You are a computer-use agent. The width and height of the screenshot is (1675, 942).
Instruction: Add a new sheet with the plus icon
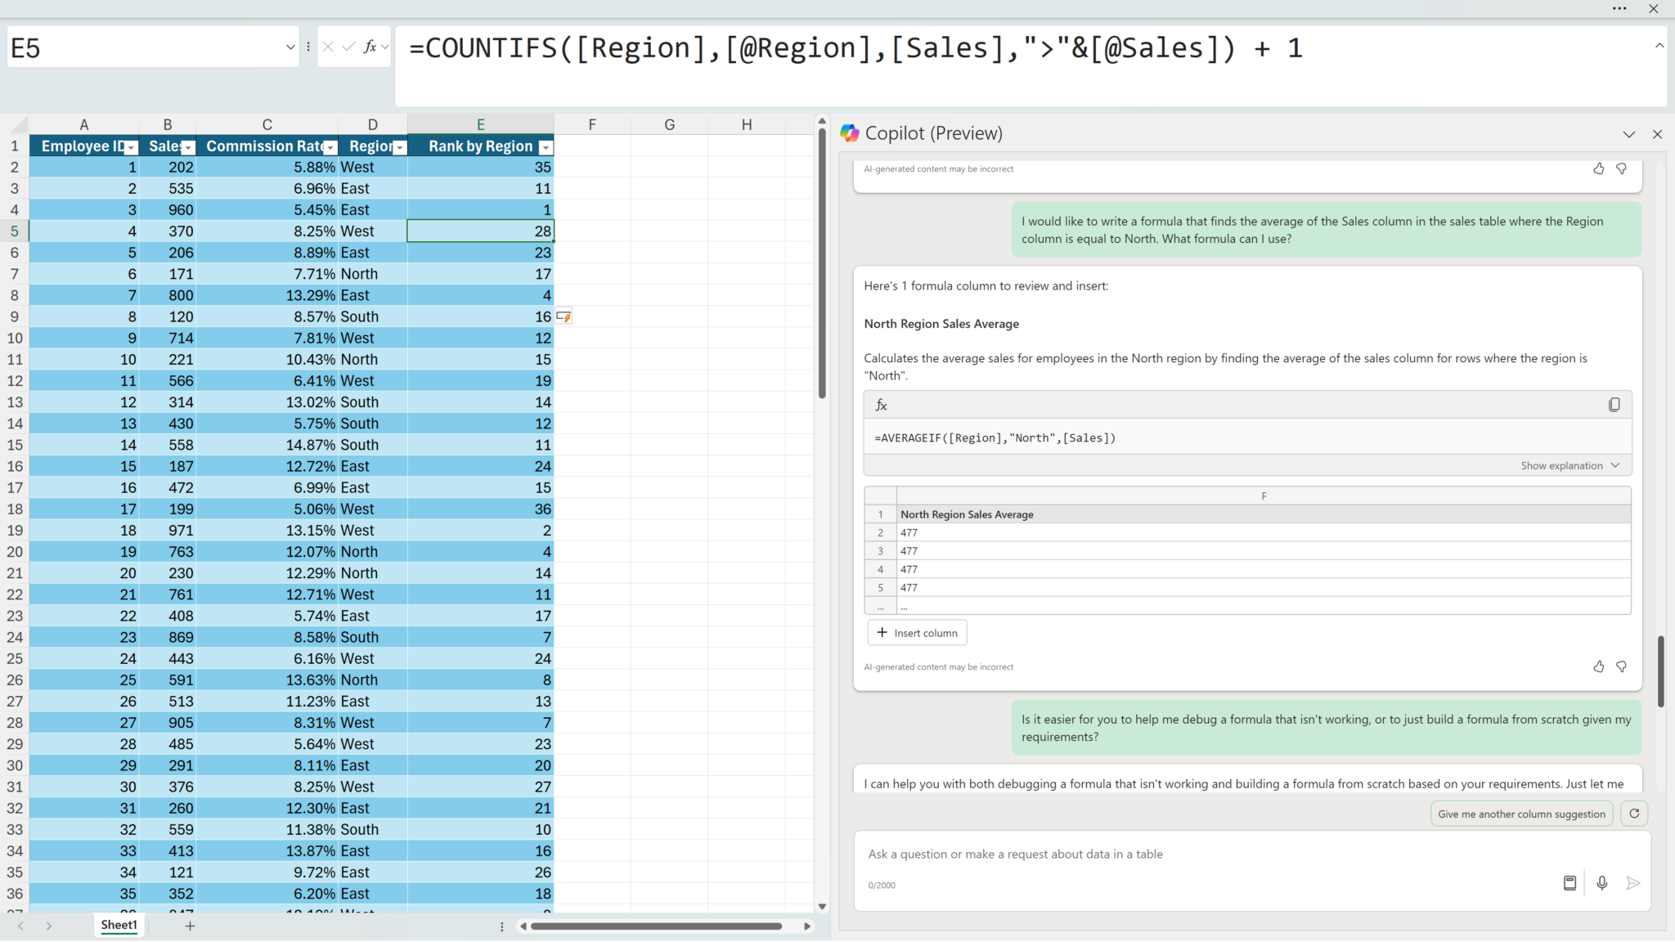point(190,926)
